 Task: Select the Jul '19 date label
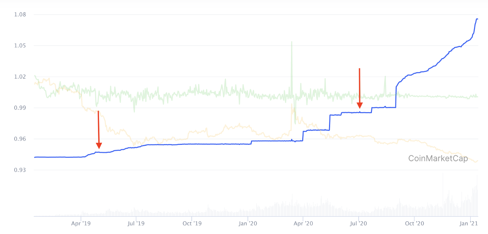[x=136, y=224]
